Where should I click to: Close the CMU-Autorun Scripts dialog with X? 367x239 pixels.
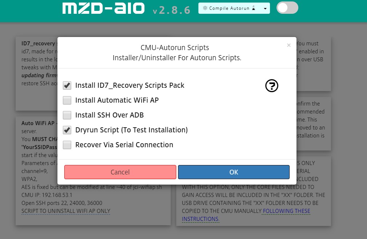point(289,45)
